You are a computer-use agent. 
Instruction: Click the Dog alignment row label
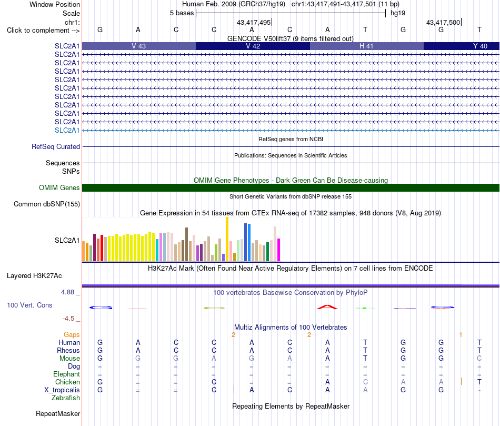click(x=74, y=366)
